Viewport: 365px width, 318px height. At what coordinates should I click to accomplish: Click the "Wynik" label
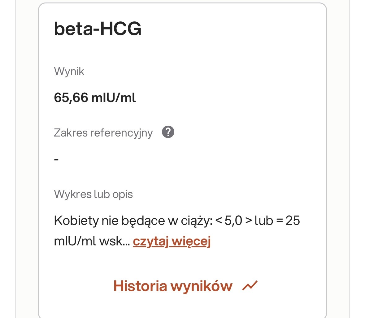pos(69,71)
